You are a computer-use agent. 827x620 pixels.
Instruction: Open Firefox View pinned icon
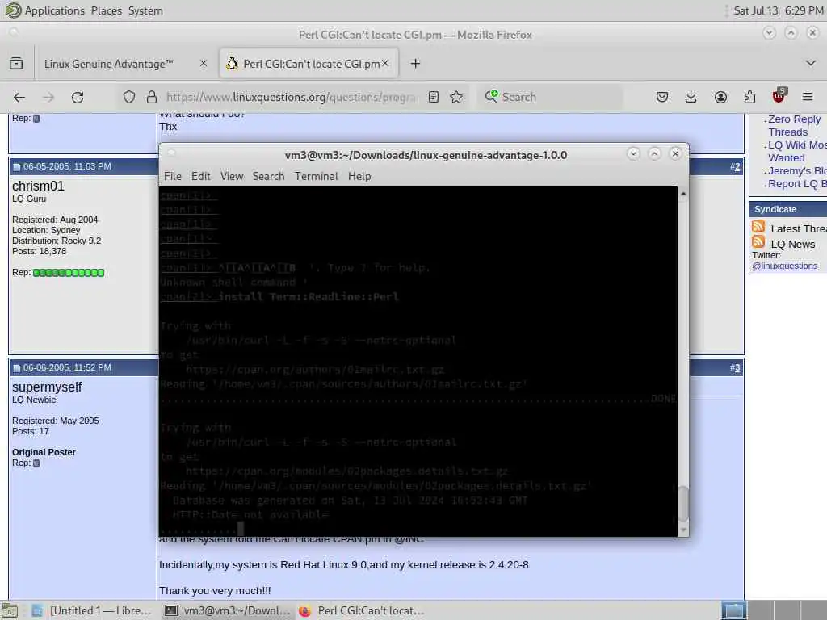pos(16,64)
